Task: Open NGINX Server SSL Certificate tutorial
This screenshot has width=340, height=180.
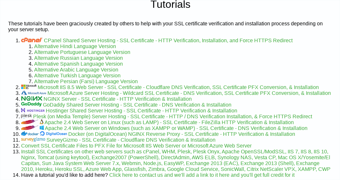Action: pos(118,99)
